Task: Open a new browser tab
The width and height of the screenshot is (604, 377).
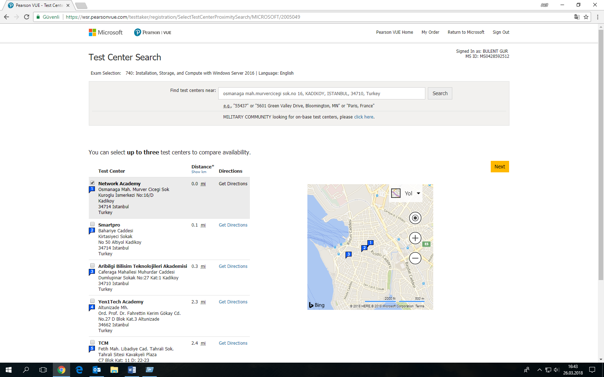Action: click(81, 5)
